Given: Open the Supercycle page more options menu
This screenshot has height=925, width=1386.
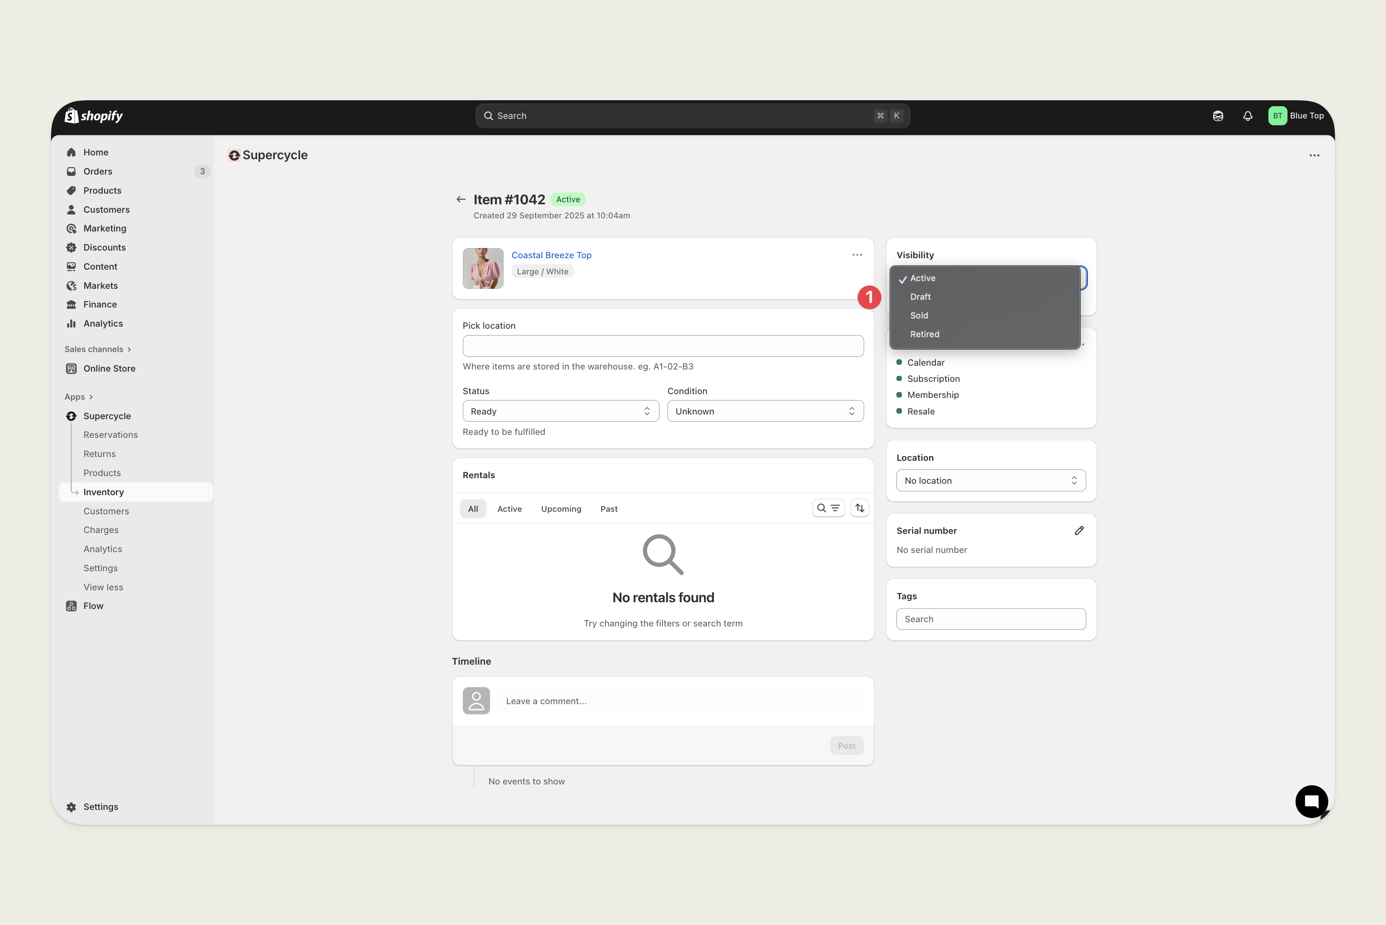Looking at the screenshot, I should click(x=1314, y=155).
